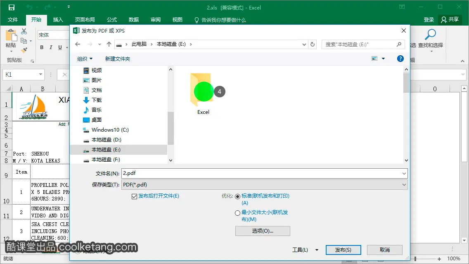Open the Excel folder
The width and height of the screenshot is (469, 264).
[203, 94]
